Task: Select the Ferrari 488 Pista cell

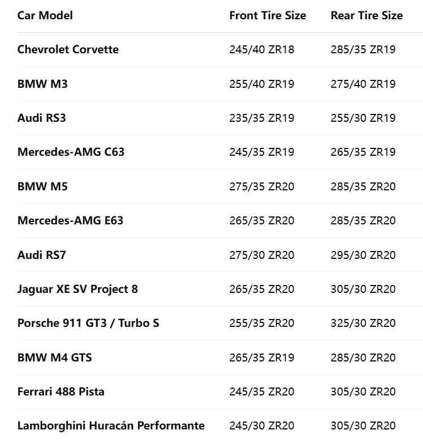Action: point(61,391)
